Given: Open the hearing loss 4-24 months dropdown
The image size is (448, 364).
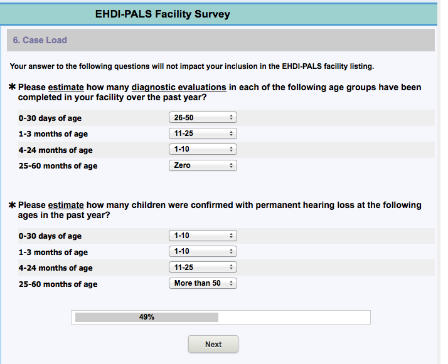Looking at the screenshot, I should 203,267.
